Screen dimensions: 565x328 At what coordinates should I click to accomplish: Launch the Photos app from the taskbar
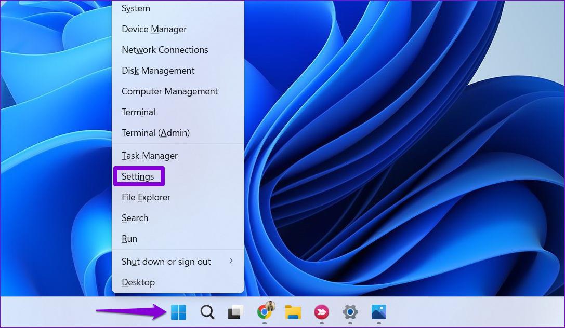(378, 312)
